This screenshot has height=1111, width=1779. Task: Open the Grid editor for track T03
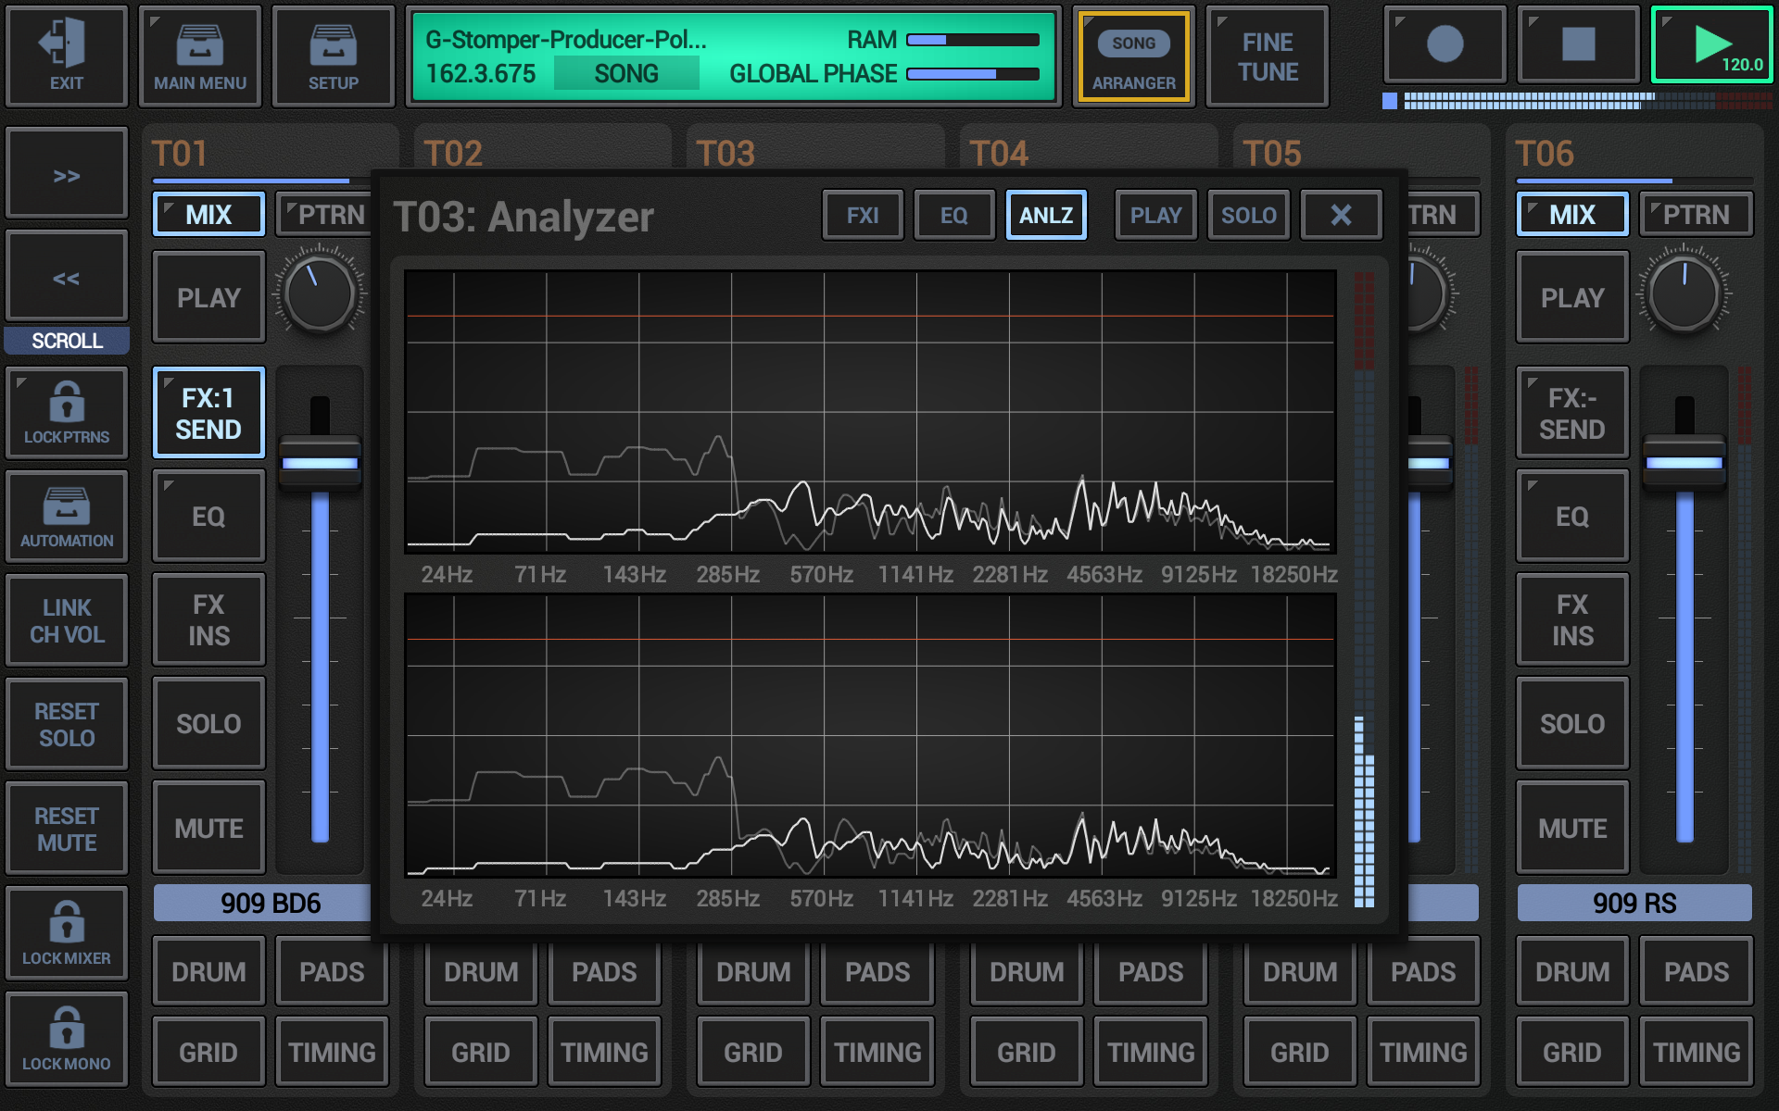[x=752, y=1052]
